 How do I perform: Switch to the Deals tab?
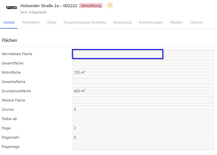[52, 23]
